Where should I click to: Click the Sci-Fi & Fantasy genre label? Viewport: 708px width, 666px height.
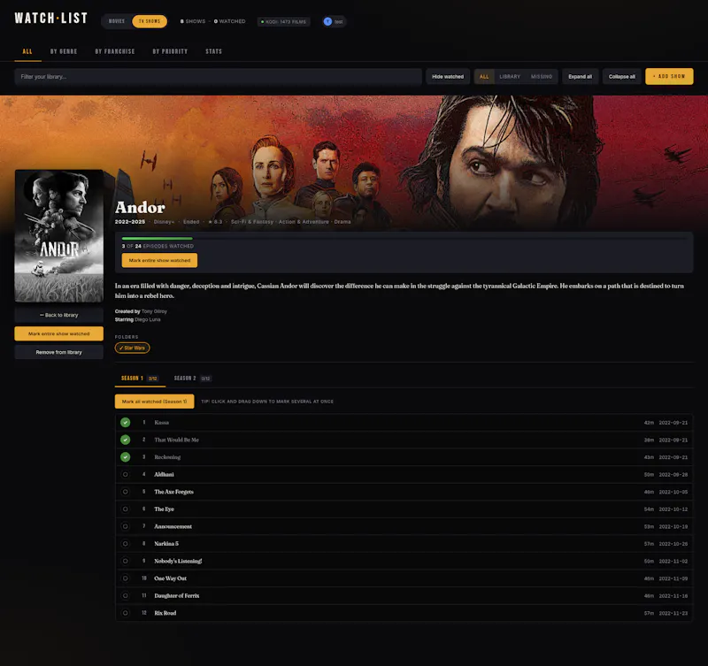click(x=252, y=222)
